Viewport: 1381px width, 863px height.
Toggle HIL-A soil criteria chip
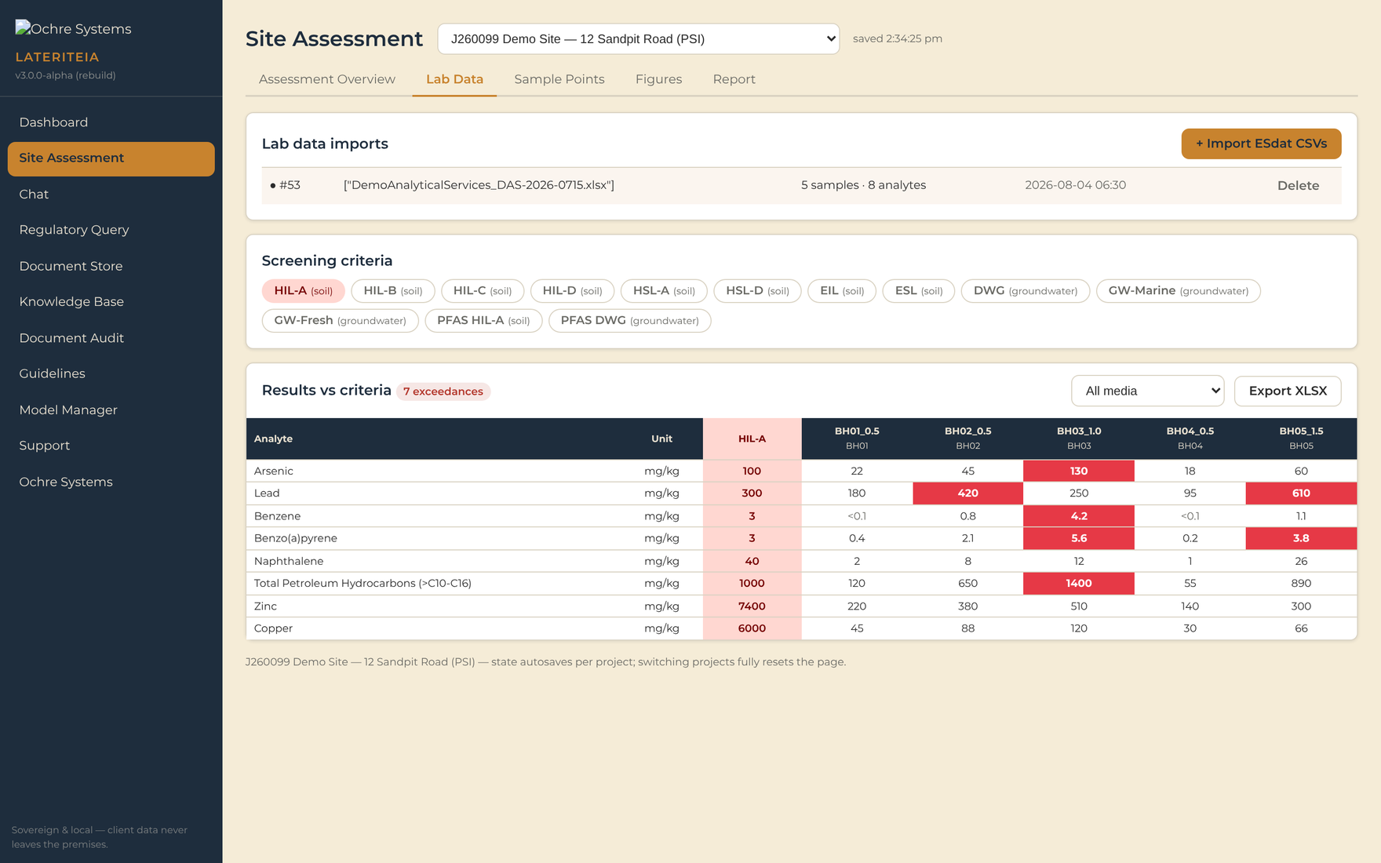coord(303,291)
